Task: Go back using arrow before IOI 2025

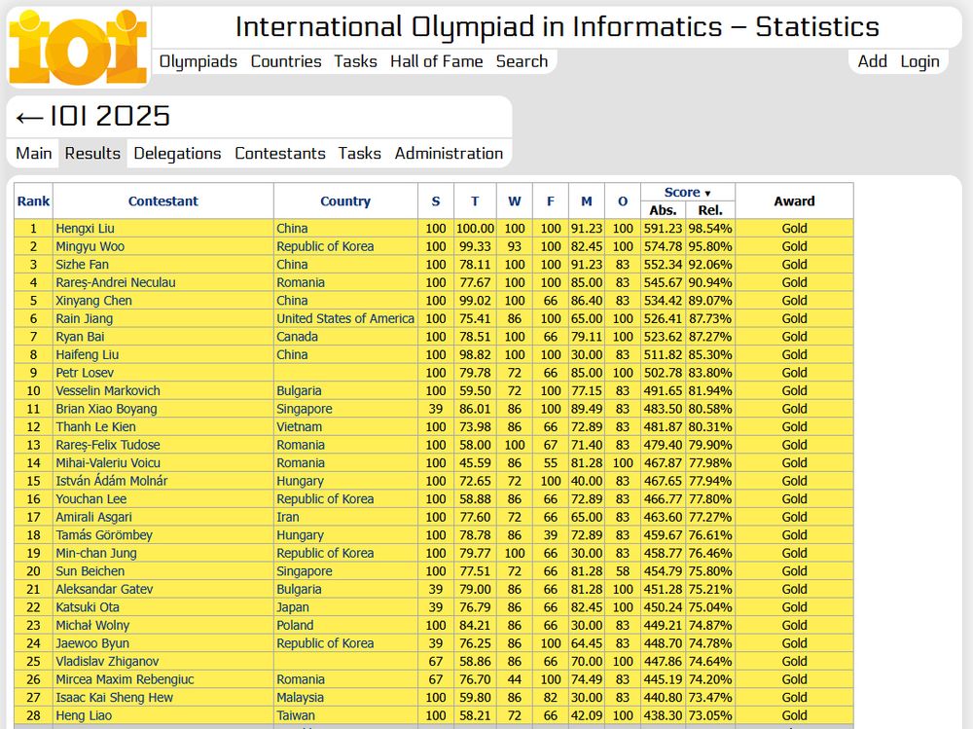Action: [x=30, y=118]
